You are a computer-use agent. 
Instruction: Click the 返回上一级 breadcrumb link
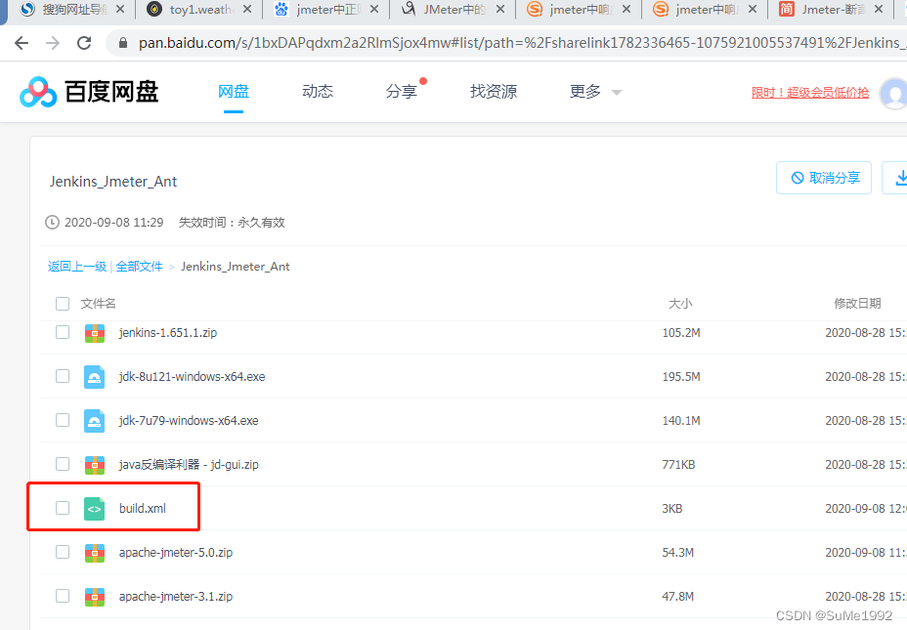click(77, 267)
